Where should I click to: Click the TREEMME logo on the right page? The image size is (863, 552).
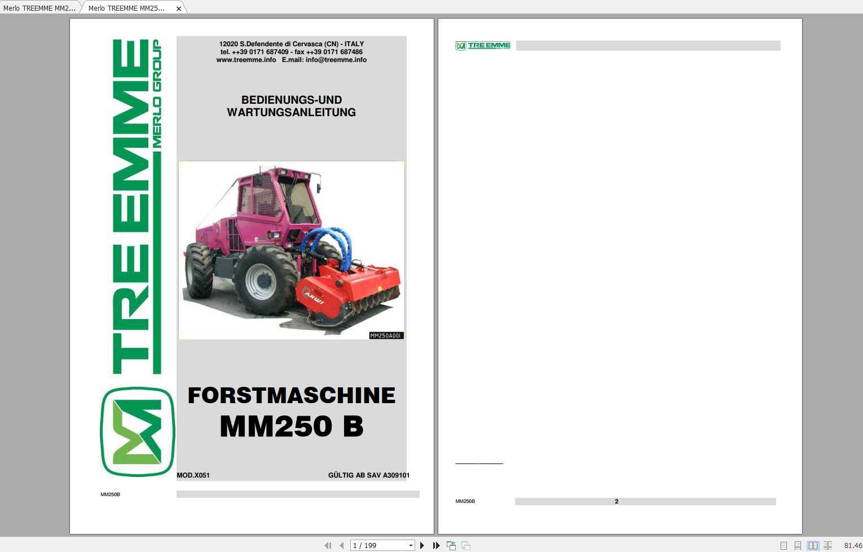[x=482, y=46]
